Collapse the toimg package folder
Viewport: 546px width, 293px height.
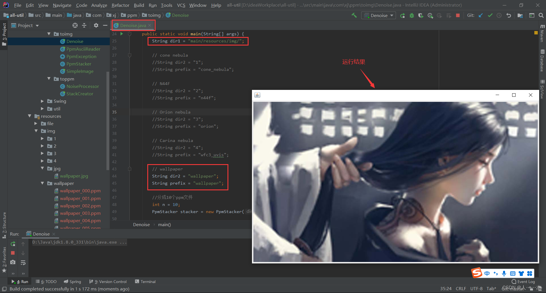pyautogui.click(x=49, y=34)
